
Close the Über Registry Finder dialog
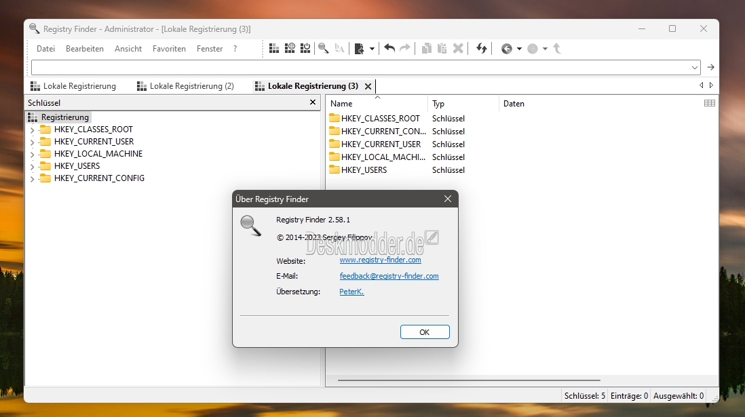448,199
